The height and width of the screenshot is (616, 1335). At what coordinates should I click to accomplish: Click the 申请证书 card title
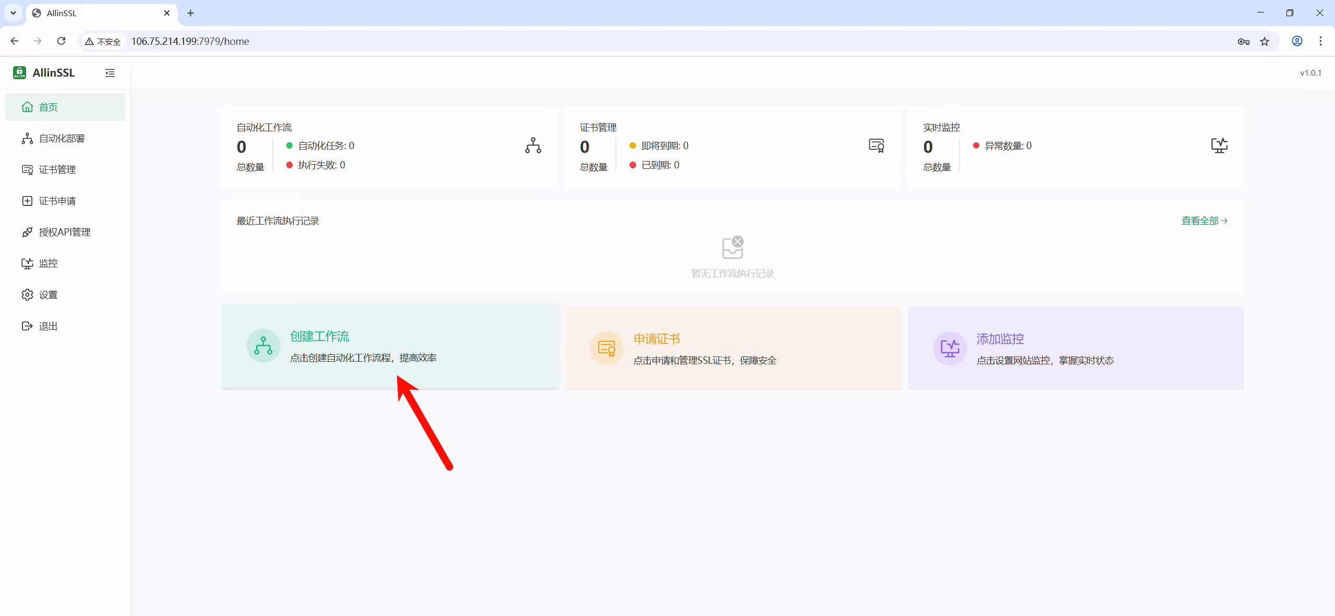tap(657, 339)
